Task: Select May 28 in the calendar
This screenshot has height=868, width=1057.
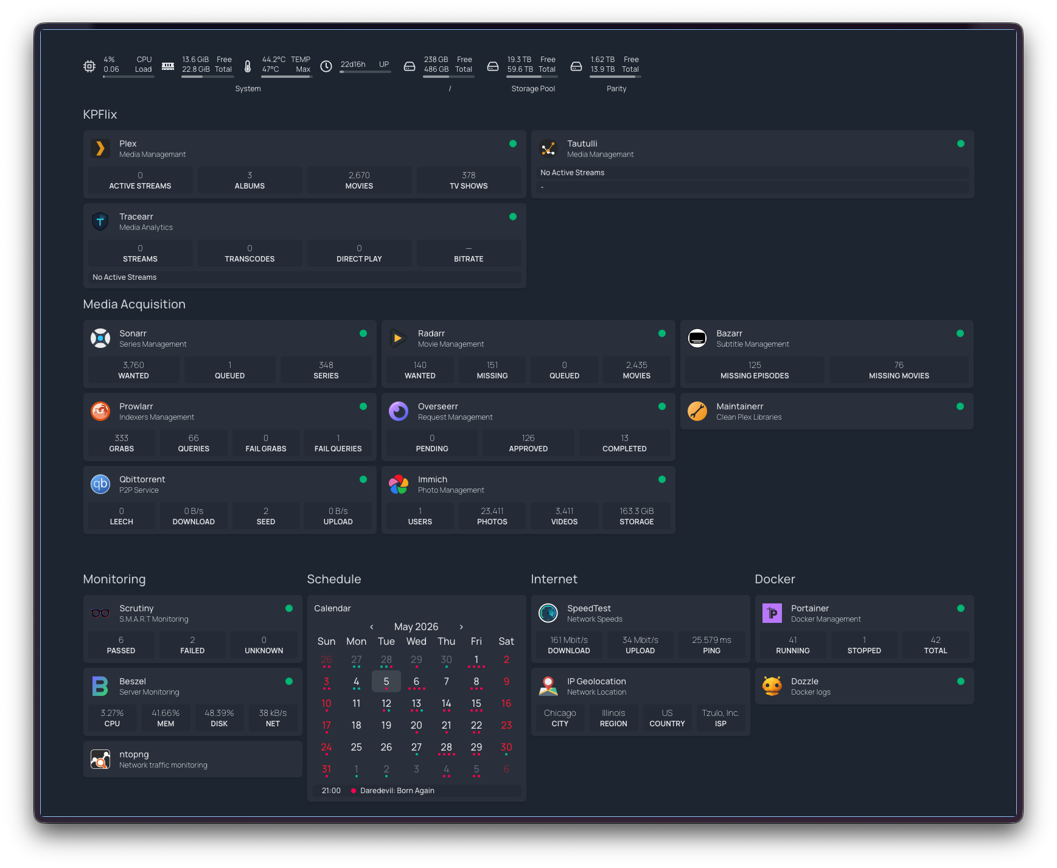Action: (446, 748)
